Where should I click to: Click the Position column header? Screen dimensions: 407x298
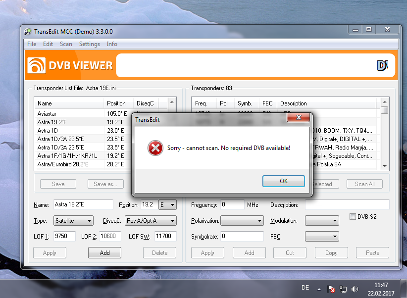(118, 103)
